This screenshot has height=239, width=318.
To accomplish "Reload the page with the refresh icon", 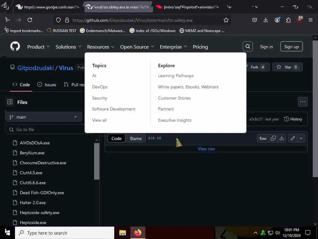I will click(x=30, y=20).
